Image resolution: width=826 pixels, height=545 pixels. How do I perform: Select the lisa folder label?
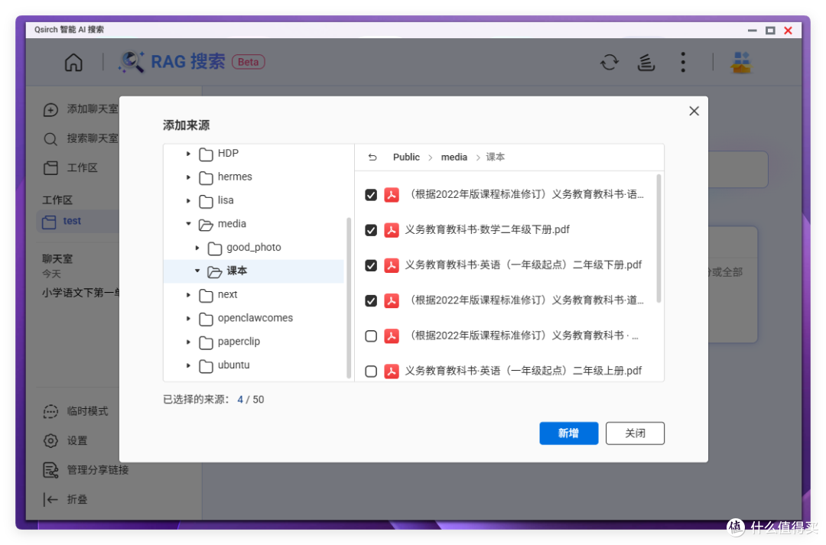pyautogui.click(x=226, y=200)
